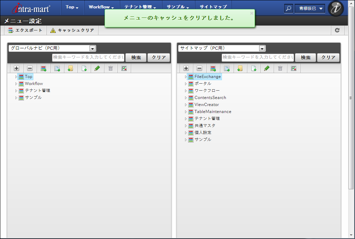The image size is (355, 239).
Task: Click the intra-mart logo
Action: tap(31, 8)
